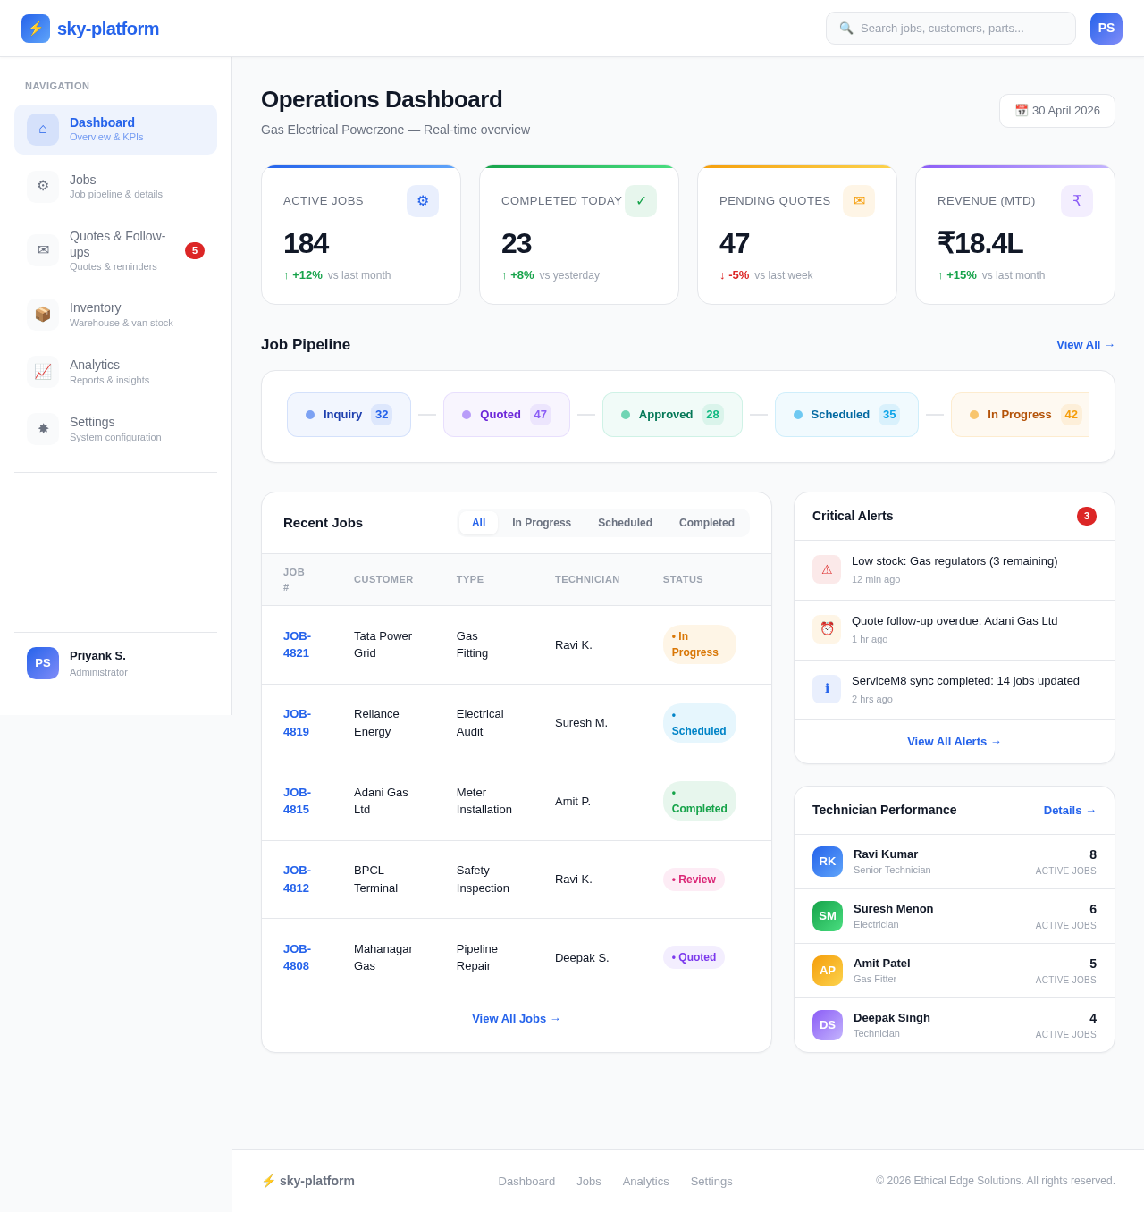
Task: Switch Recent Jobs to All tab
Action: [x=479, y=523]
